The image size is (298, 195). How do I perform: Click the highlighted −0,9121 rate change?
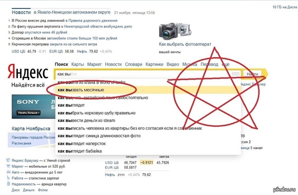147,163
